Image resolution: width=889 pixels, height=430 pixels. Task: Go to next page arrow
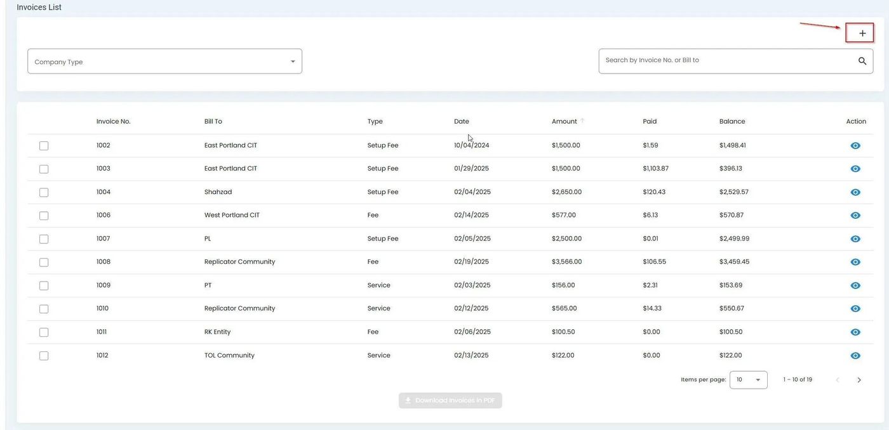[x=859, y=380]
